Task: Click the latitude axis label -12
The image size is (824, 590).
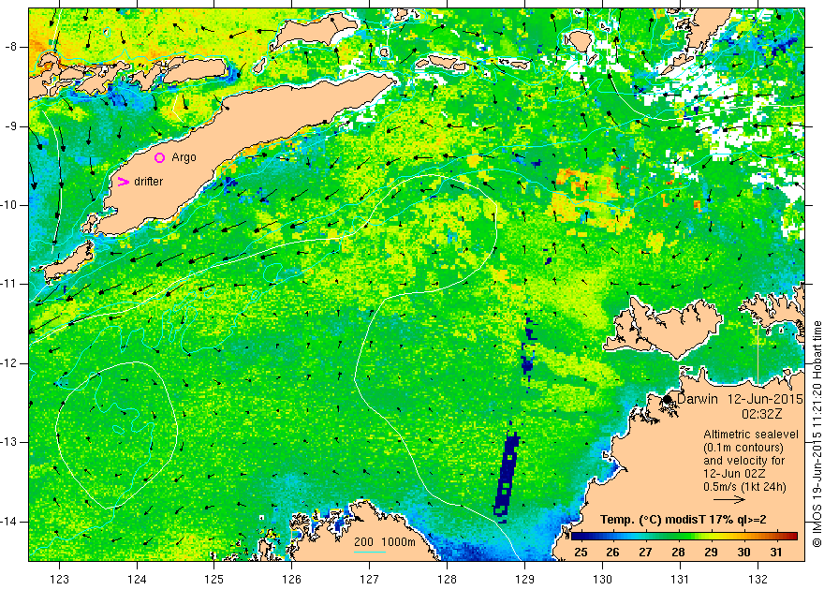Action: point(9,363)
